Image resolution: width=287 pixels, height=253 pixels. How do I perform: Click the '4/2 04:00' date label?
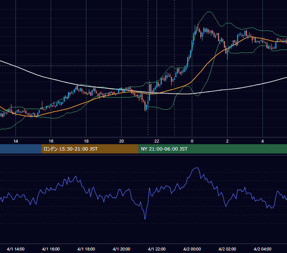(x=263, y=249)
